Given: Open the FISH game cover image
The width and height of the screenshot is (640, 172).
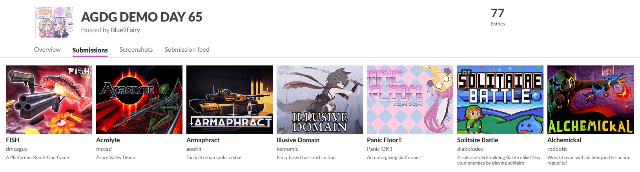Looking at the screenshot, I should (x=49, y=100).
